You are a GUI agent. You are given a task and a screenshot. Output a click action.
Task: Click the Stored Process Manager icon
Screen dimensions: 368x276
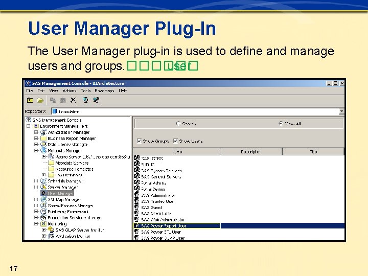point(43,205)
